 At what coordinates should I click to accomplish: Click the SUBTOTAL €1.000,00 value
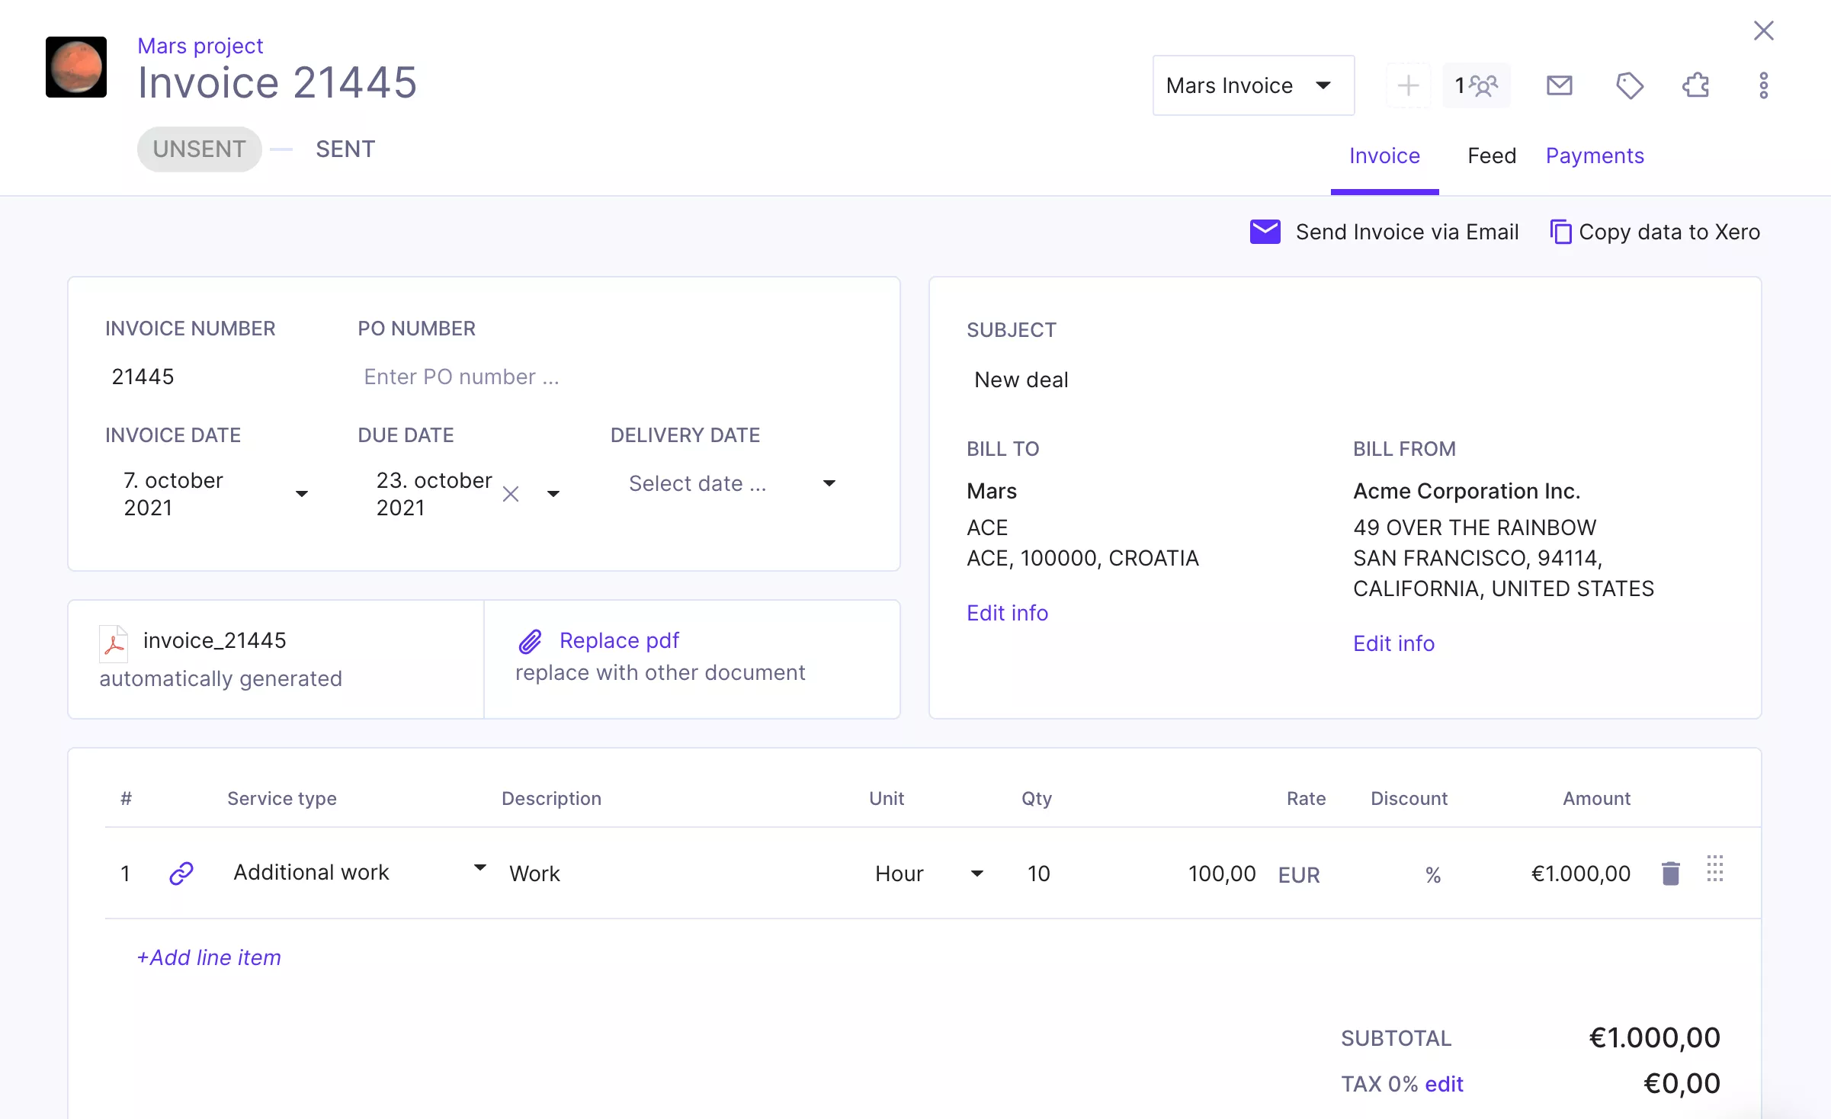[x=1654, y=1037]
